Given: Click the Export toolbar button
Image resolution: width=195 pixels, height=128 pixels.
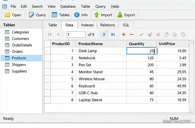Looking at the screenshot, I should point(126,15).
